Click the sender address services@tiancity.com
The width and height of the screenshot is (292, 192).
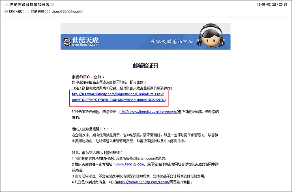tap(64, 11)
